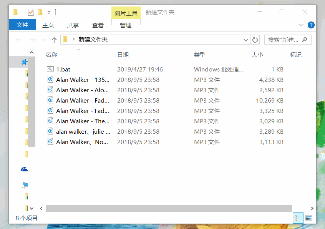Expand the address bar path chevron

click(x=73, y=39)
